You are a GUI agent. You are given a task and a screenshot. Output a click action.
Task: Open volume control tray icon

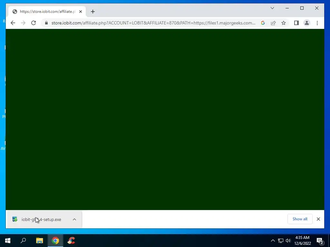(288, 241)
